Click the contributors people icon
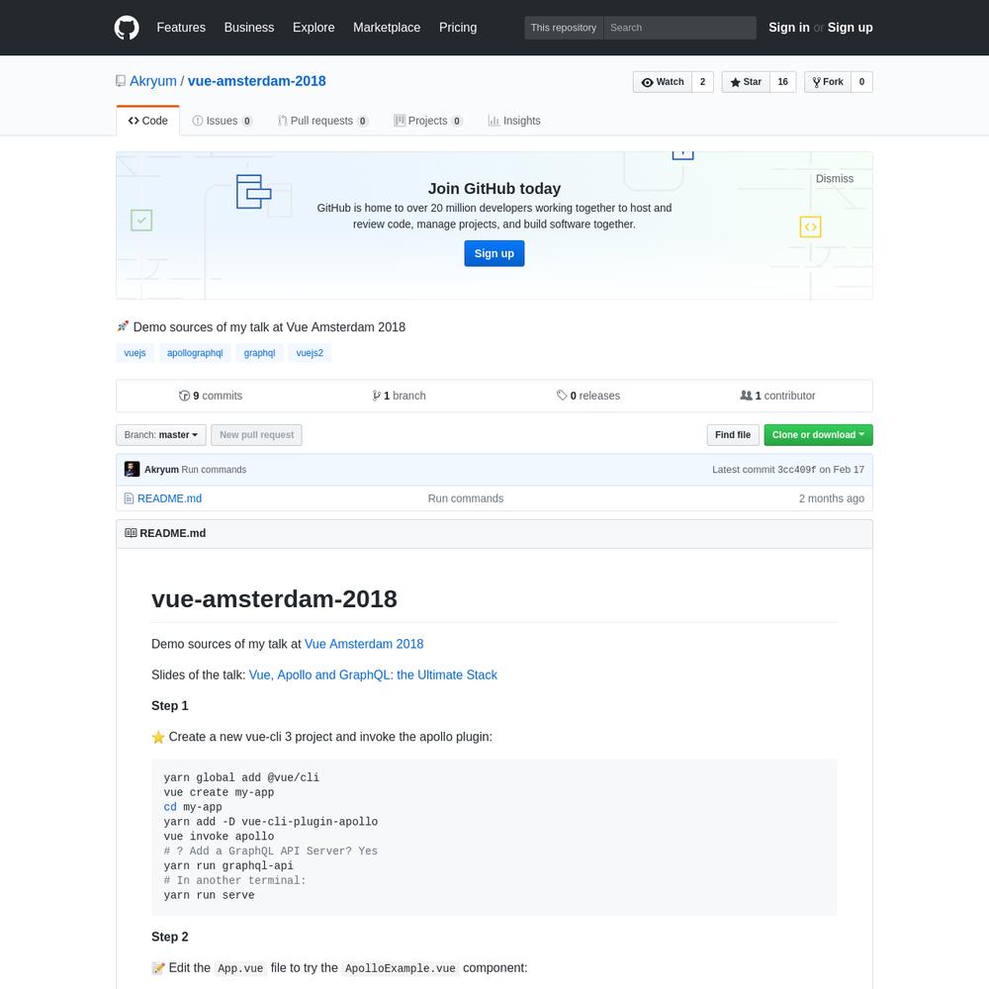 746,396
